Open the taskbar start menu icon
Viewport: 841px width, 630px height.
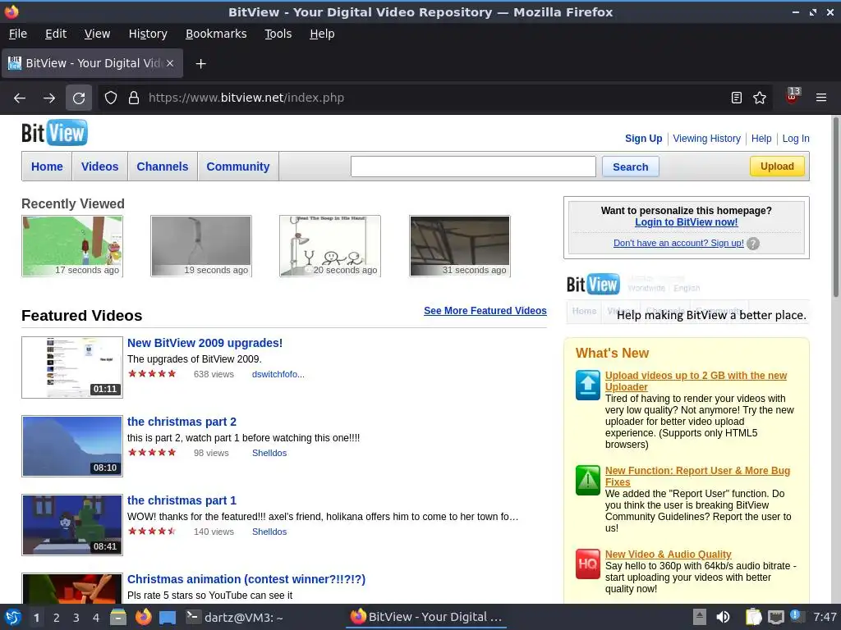13,617
